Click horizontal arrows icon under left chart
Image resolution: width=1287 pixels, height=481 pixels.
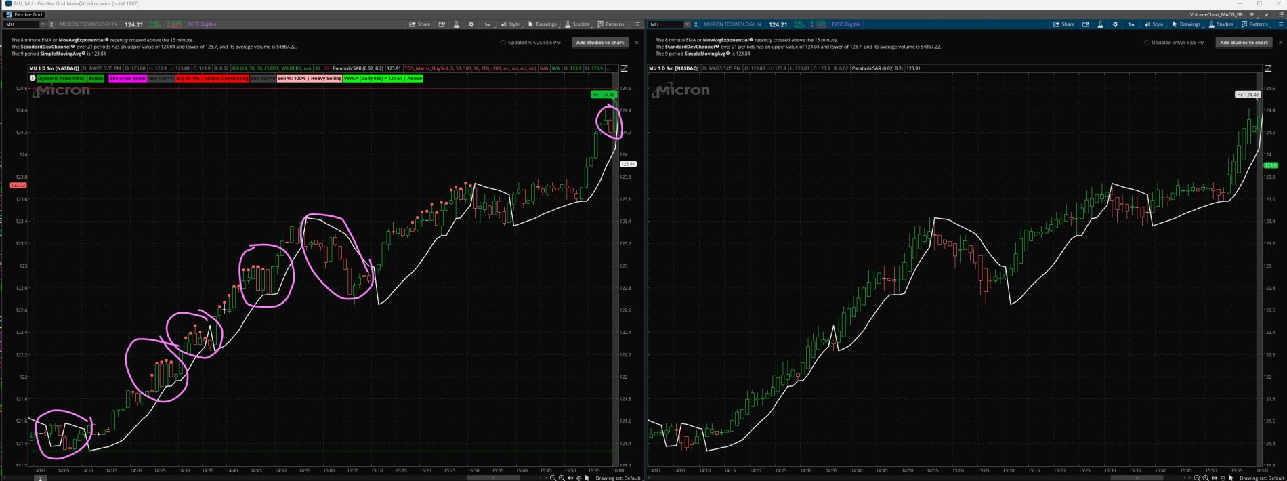coord(570,478)
